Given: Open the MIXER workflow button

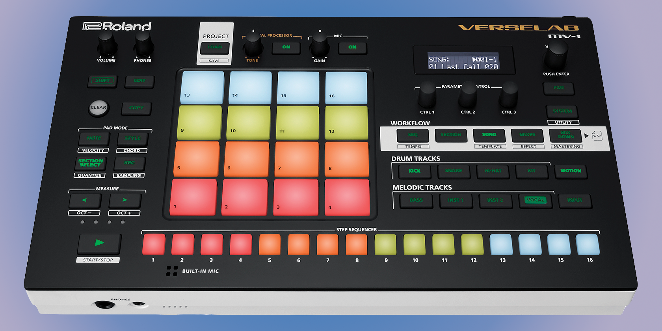Looking at the screenshot, I should coord(527,135).
